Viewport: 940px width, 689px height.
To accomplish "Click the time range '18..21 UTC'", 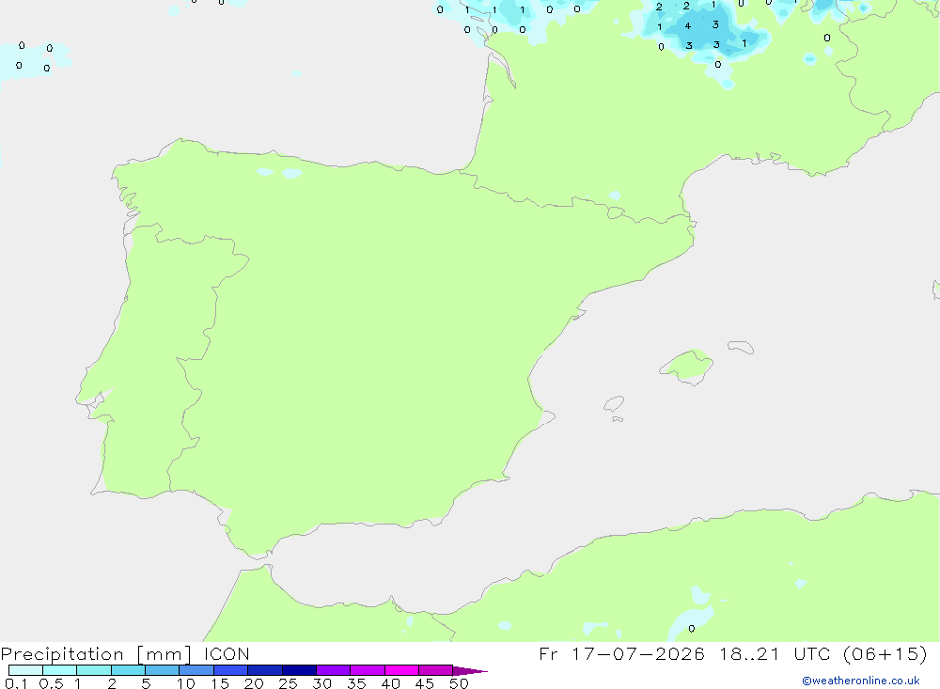I will coord(775,653).
